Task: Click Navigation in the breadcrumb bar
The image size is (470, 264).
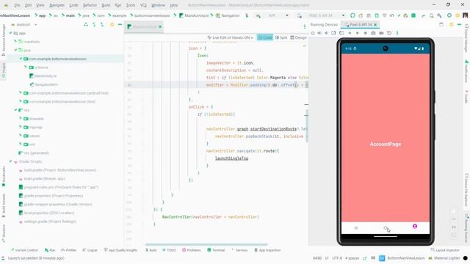Action: (x=228, y=15)
